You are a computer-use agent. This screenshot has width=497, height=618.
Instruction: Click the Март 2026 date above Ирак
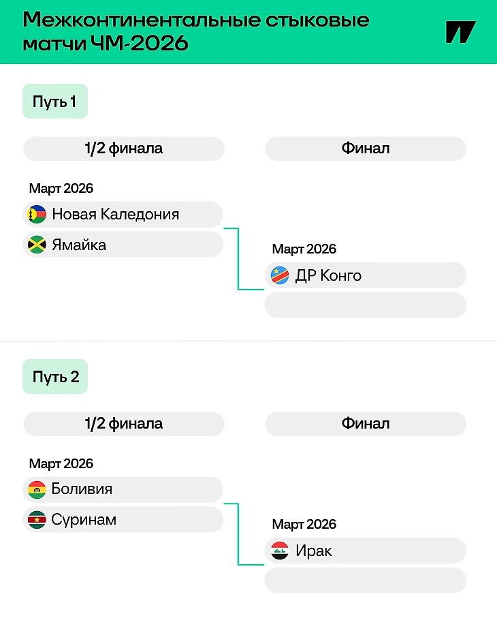(304, 525)
